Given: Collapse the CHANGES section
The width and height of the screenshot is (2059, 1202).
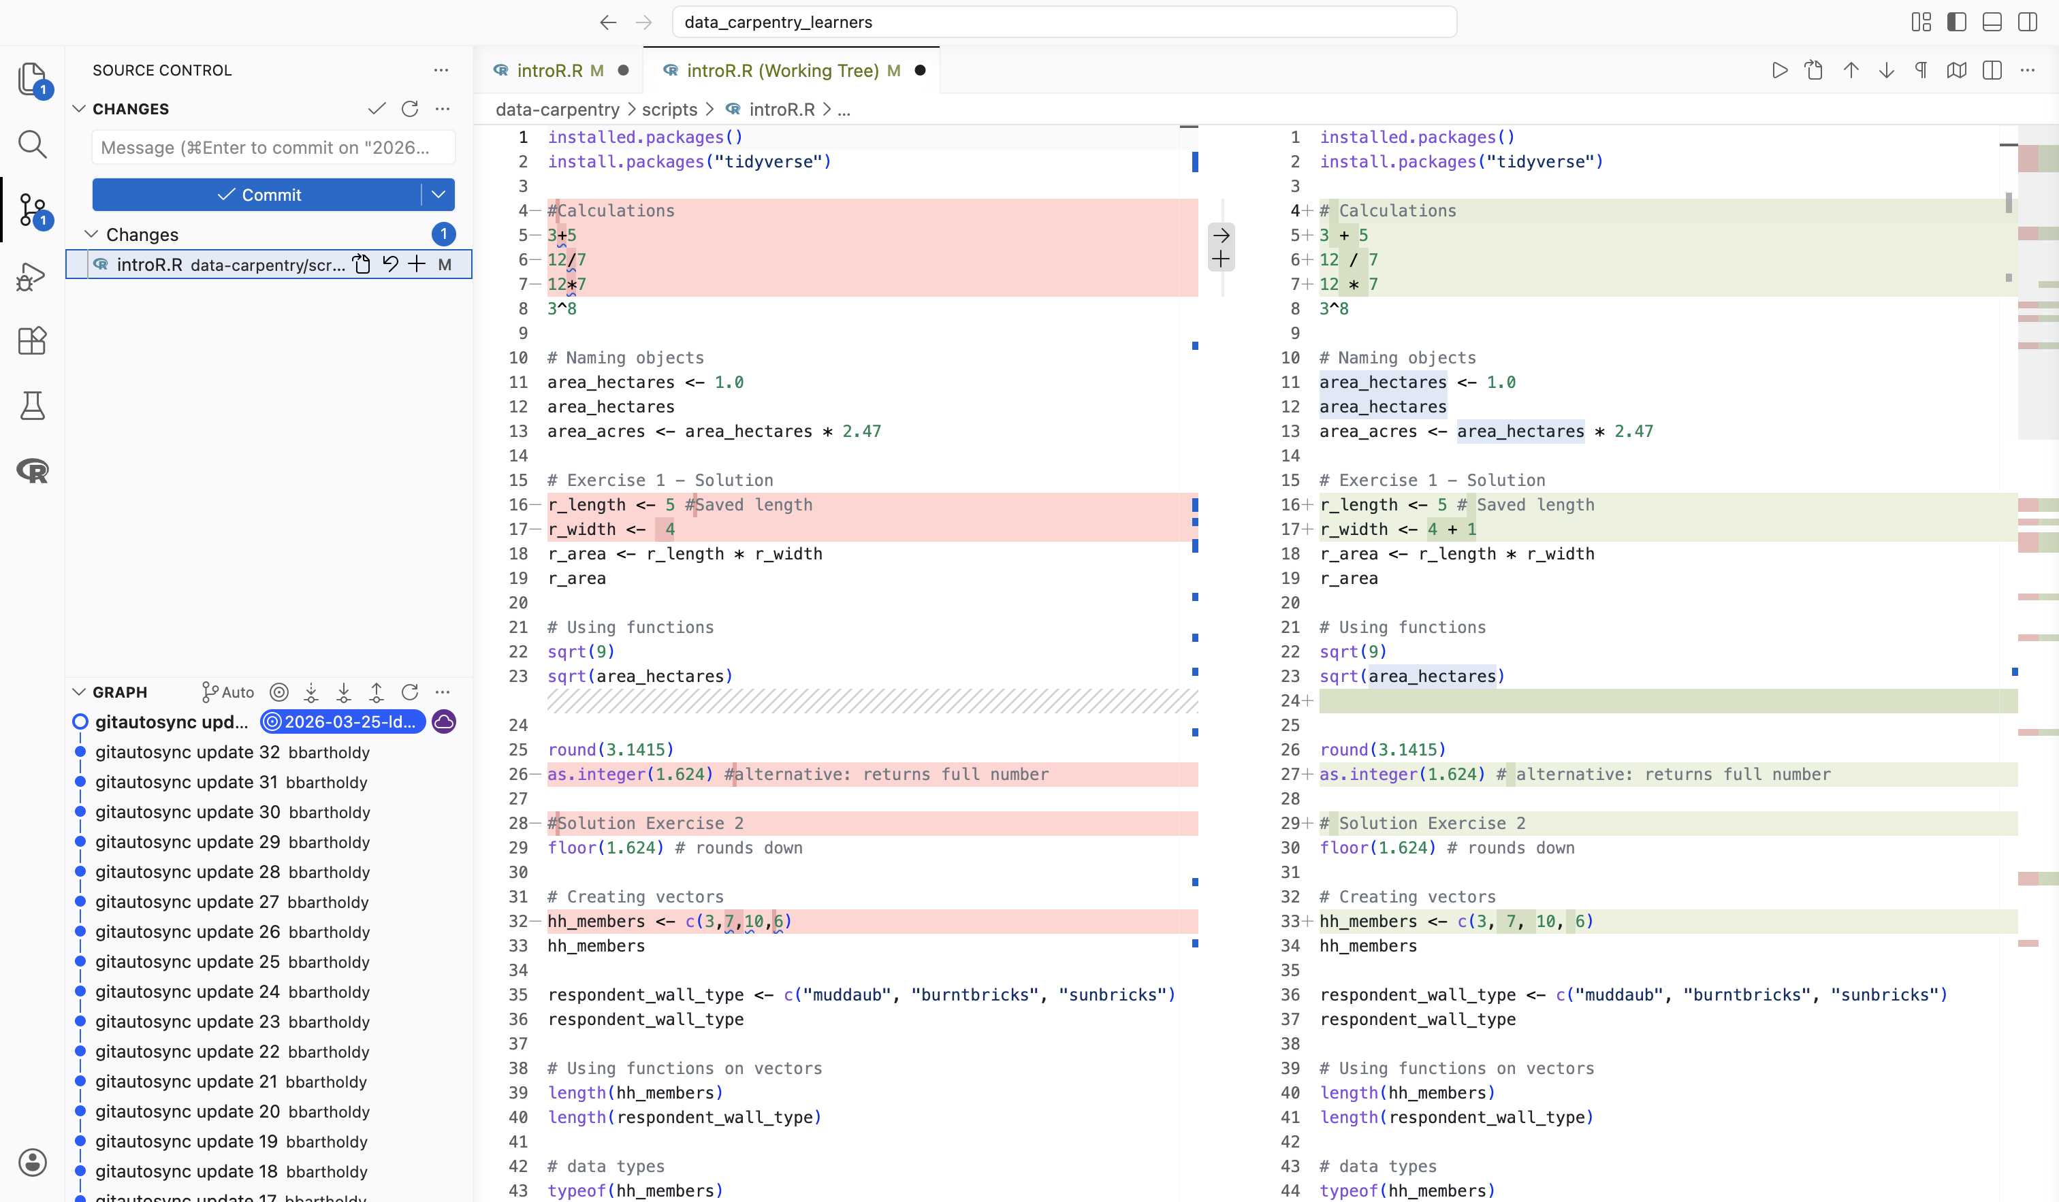Looking at the screenshot, I should [x=79, y=109].
